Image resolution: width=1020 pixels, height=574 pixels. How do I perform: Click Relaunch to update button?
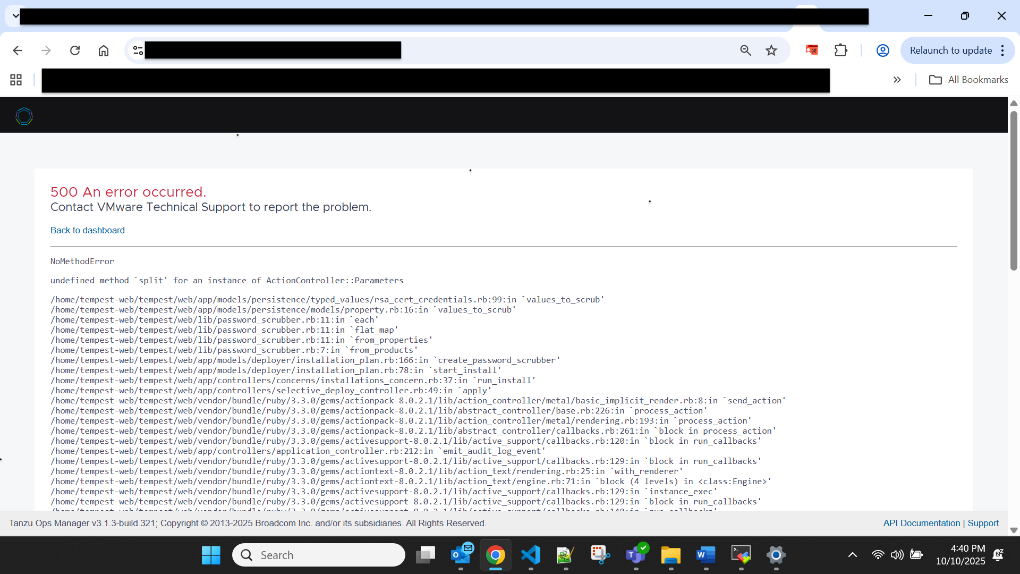950,50
